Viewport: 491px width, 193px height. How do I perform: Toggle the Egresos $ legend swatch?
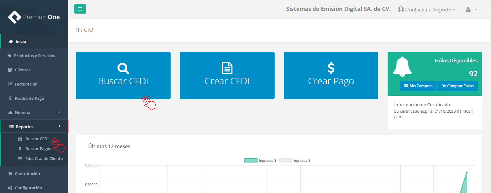pyautogui.click(x=285, y=160)
